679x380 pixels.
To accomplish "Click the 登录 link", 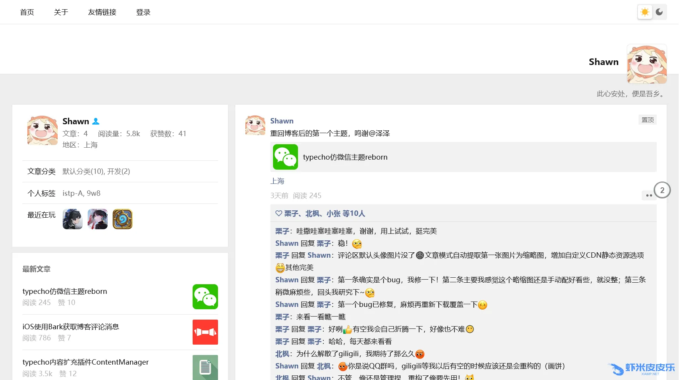I will 143,12.
